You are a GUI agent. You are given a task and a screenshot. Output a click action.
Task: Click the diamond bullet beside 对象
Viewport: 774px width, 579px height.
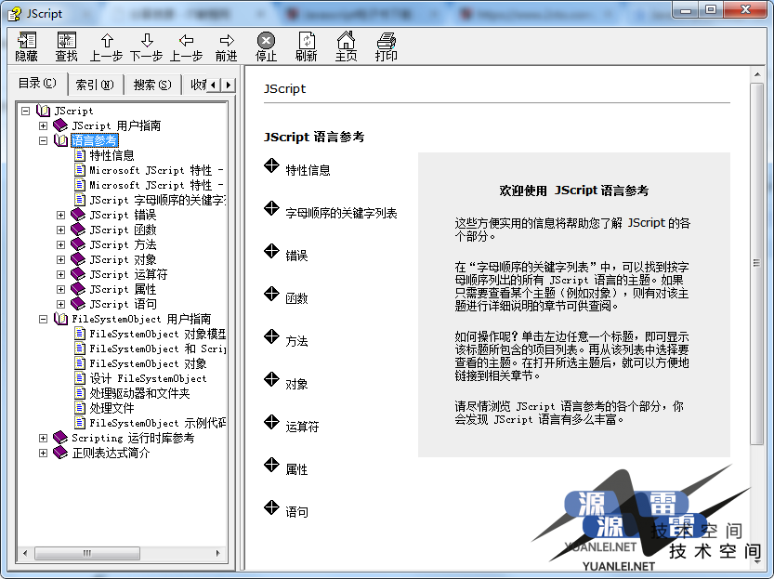[x=271, y=379]
